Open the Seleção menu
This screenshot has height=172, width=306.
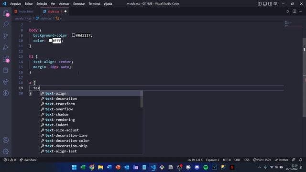click(42, 4)
